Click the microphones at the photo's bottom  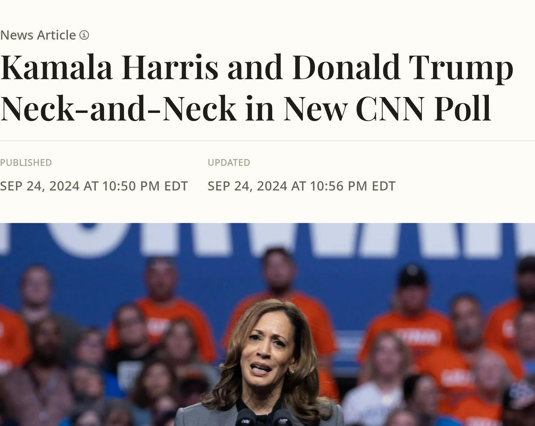tap(264, 417)
